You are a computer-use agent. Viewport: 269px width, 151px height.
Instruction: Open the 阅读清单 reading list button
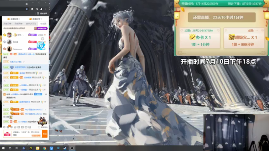(x=42, y=13)
